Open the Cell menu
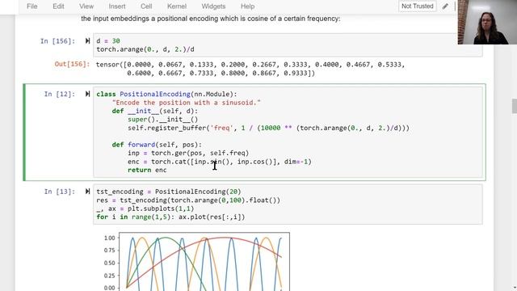The width and height of the screenshot is (517, 291). click(x=146, y=6)
